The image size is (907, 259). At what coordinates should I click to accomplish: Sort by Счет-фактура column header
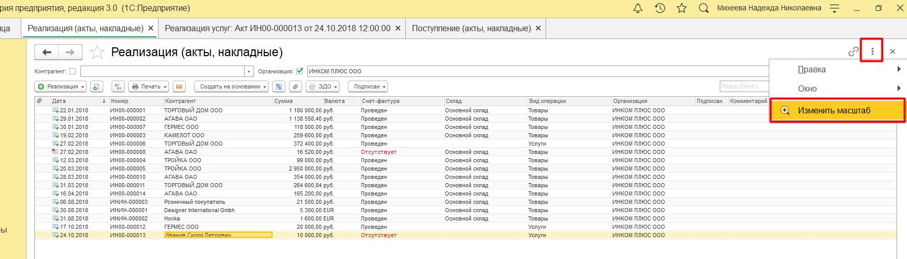402,101
